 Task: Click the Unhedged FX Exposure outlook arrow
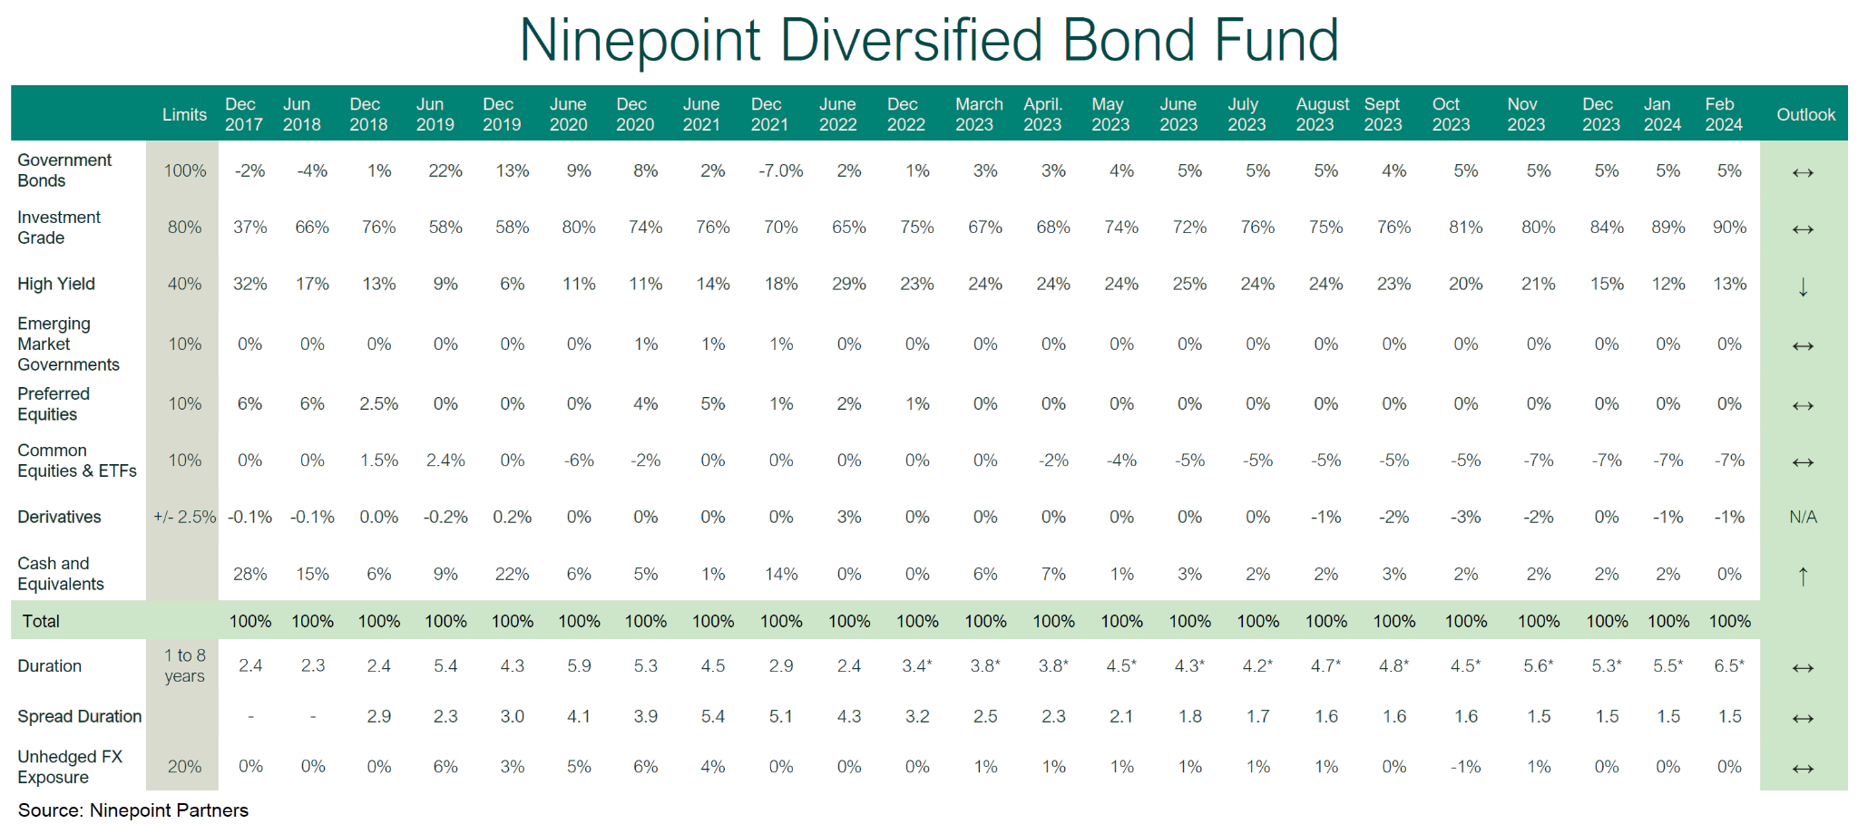1803,769
